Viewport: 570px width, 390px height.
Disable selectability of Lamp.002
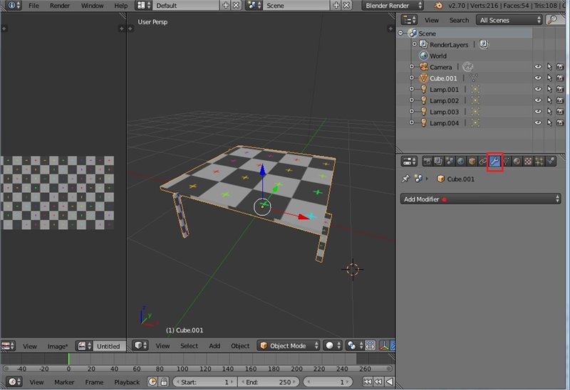tap(549, 100)
